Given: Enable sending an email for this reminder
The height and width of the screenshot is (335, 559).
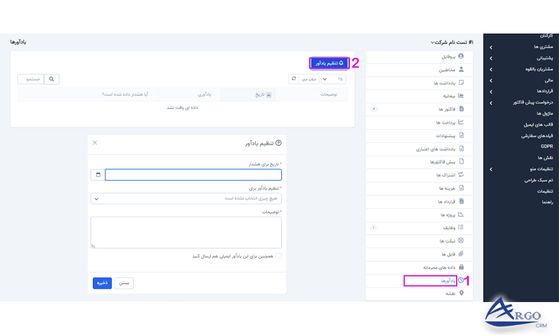Looking at the screenshot, I should [277, 256].
